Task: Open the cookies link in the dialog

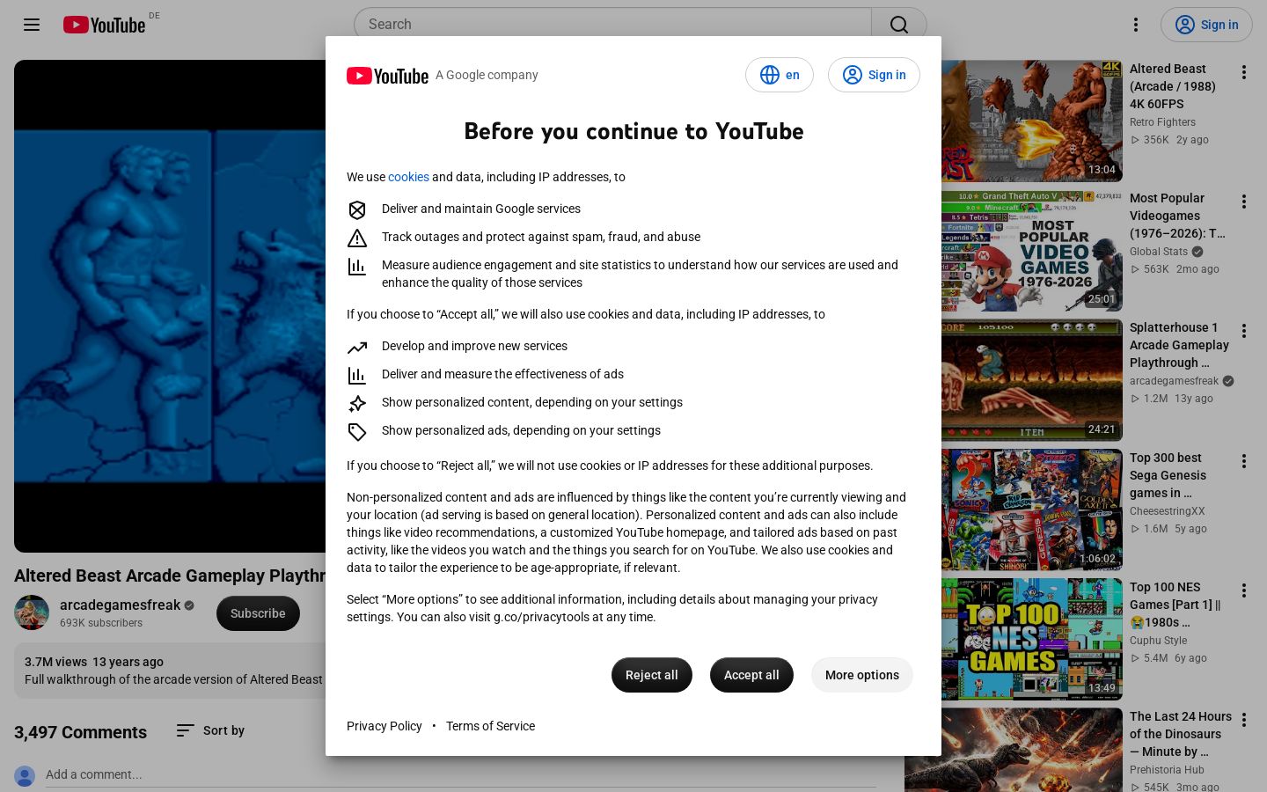Action: tap(408, 177)
